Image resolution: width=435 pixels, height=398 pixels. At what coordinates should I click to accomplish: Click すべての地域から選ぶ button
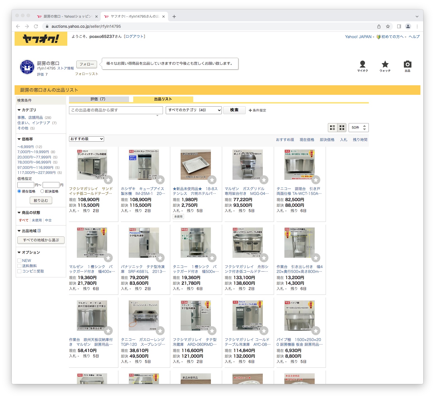(41, 240)
